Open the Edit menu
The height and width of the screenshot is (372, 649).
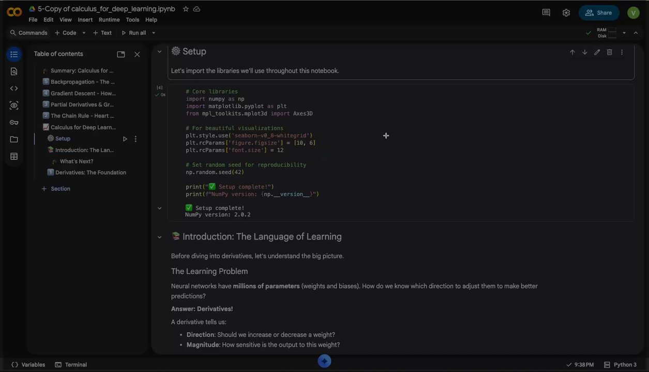pos(49,20)
